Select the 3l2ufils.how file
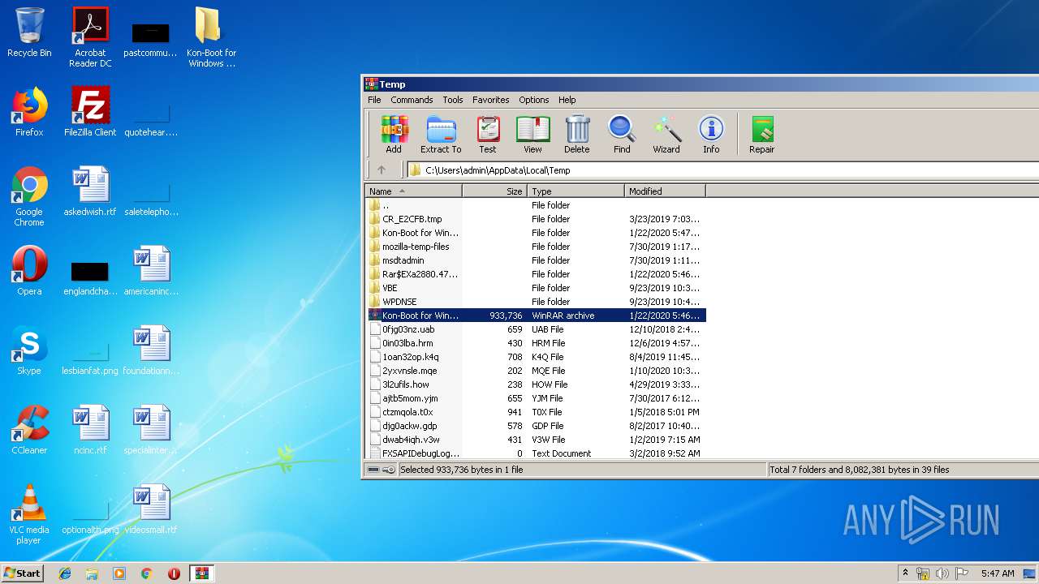This screenshot has width=1039, height=584. (536, 384)
